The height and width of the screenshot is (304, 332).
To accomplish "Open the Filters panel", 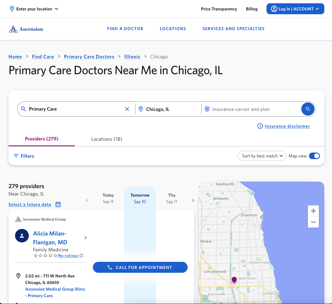I will click(24, 156).
